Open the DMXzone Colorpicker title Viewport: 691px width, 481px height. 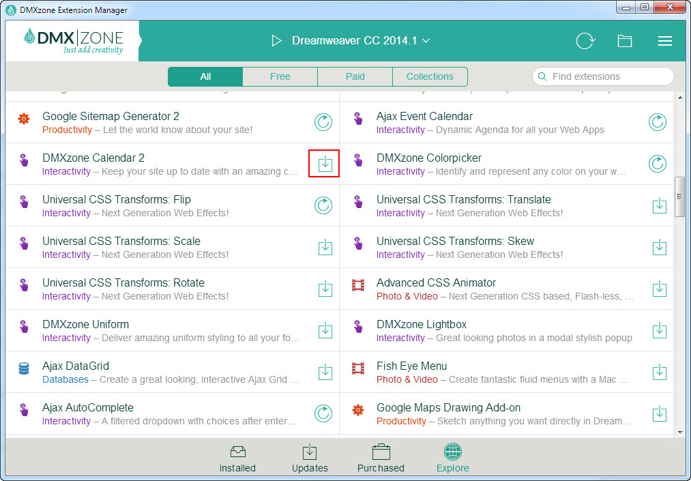click(429, 158)
